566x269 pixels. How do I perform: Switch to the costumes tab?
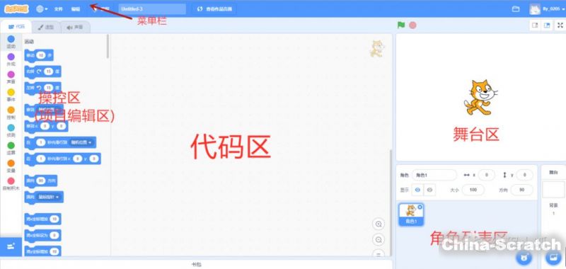tap(46, 27)
